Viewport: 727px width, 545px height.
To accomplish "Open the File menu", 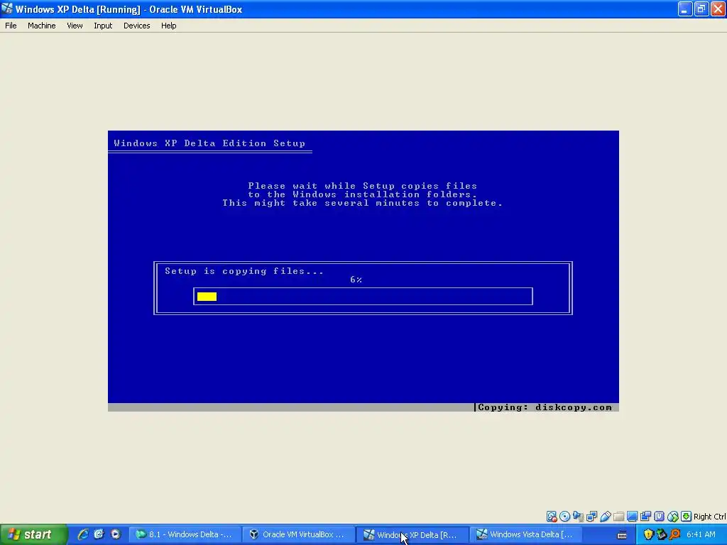I will coord(11,26).
